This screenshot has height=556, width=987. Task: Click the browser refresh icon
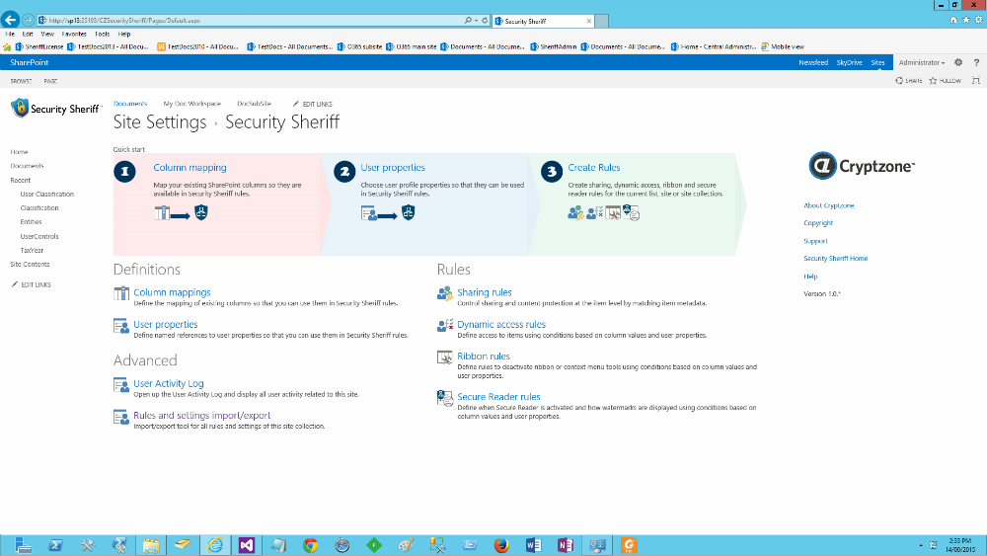tap(485, 20)
